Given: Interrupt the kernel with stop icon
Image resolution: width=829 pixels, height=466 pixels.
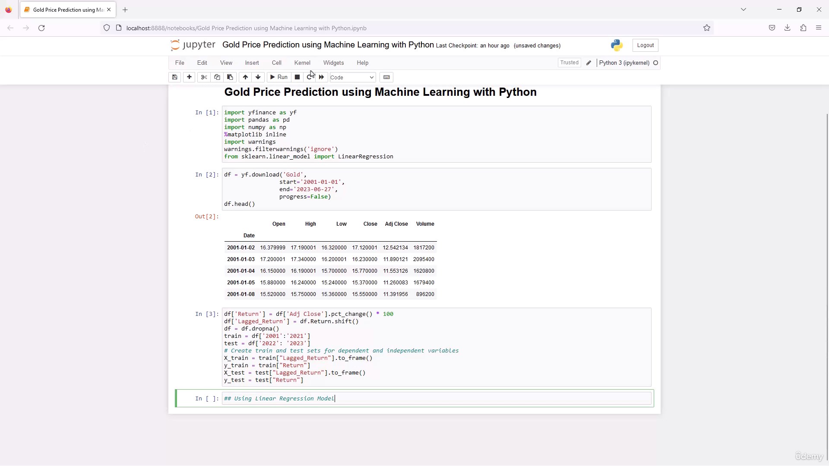Looking at the screenshot, I should pos(297,77).
